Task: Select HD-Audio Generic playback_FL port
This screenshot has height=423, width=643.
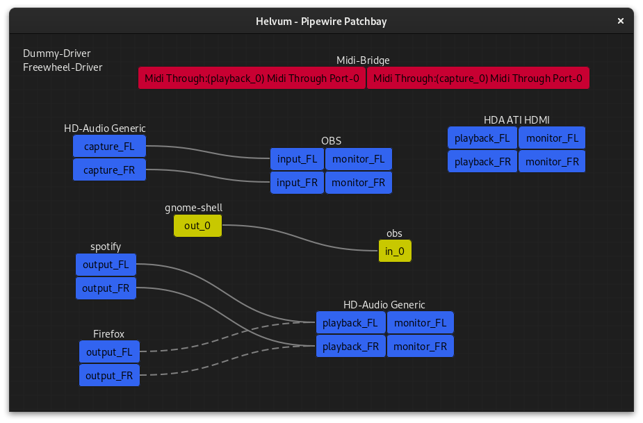Action: (x=350, y=323)
